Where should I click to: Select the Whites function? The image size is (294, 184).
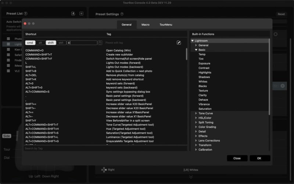coord(203,81)
